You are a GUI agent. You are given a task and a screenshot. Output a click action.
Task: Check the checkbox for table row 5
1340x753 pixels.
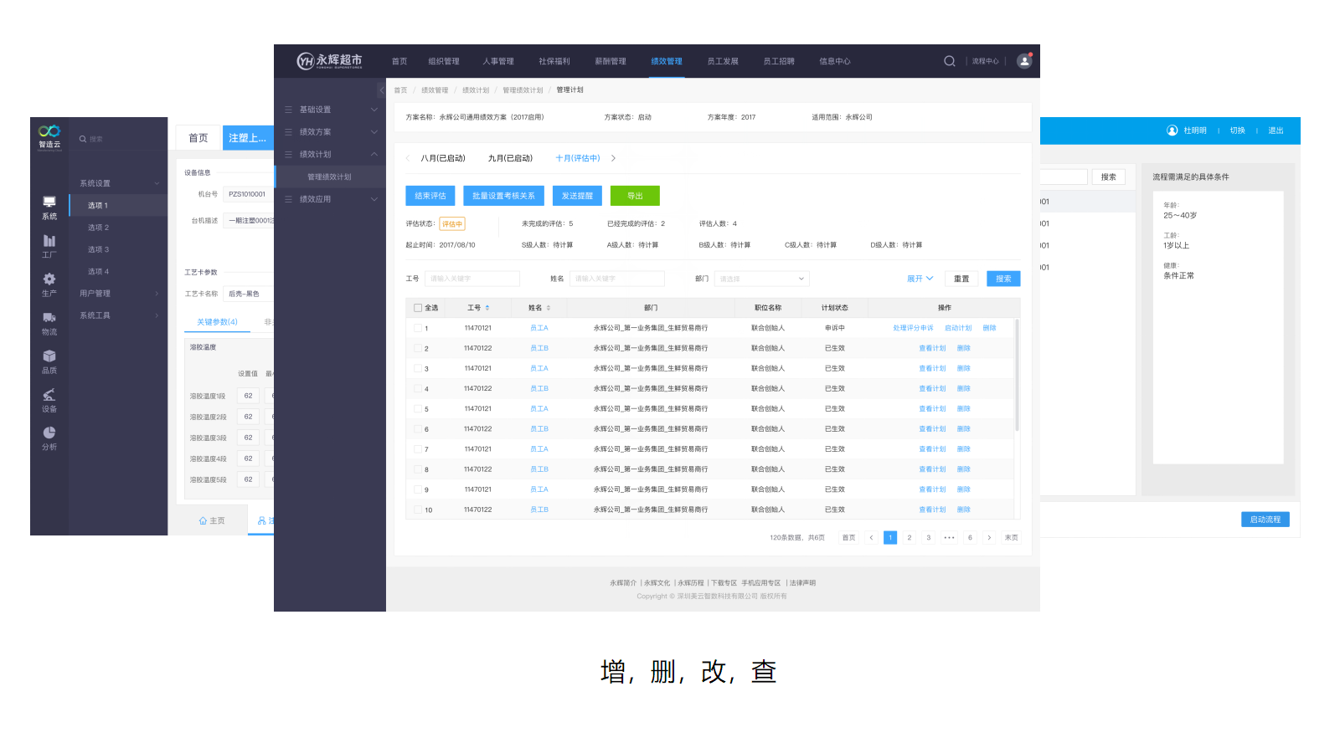click(418, 409)
